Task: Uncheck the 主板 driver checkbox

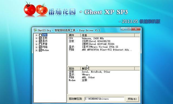Action: pyautogui.click(x=40, y=38)
